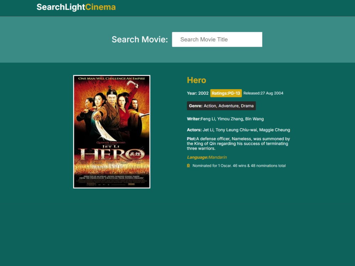Select the Year: 2002 text
This screenshot has width=355, height=266.
[198, 93]
